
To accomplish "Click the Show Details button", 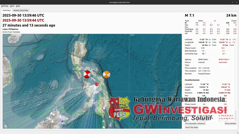I will point(230,123).
